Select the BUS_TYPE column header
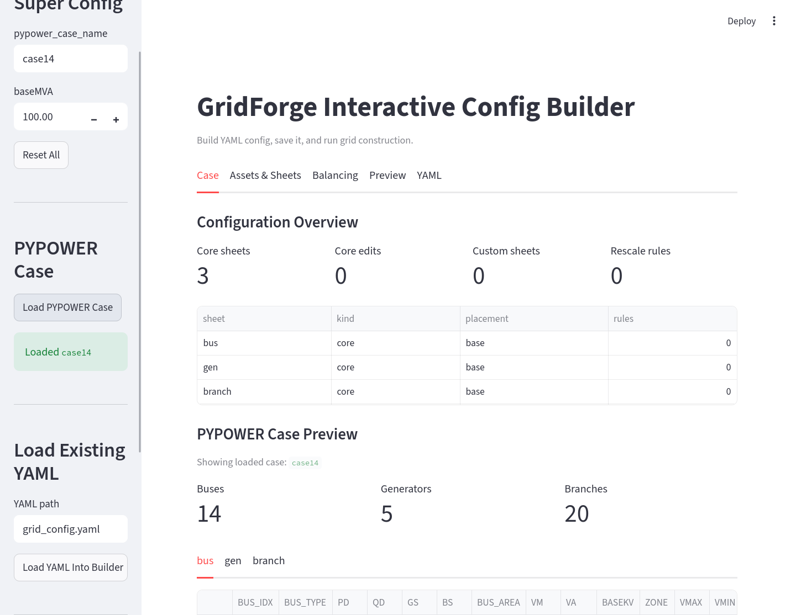796x615 pixels. [305, 602]
